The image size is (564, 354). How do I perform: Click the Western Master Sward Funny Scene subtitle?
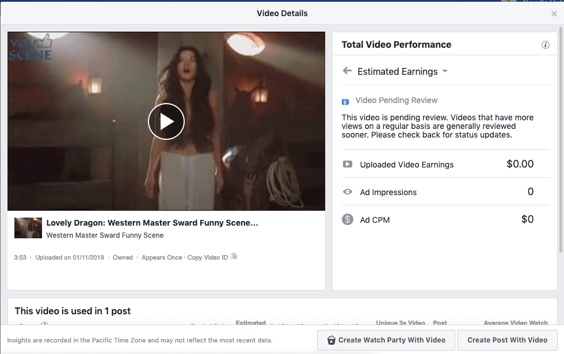click(105, 235)
